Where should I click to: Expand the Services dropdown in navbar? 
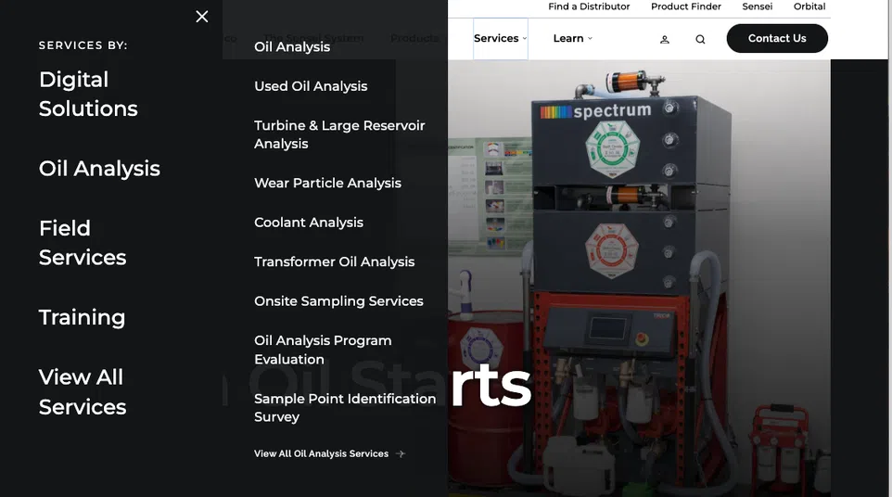coord(501,38)
